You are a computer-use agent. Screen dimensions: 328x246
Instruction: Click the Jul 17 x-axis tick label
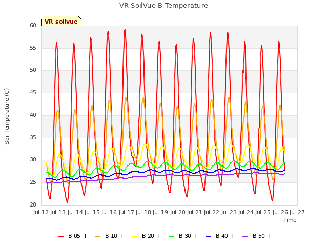127,212
